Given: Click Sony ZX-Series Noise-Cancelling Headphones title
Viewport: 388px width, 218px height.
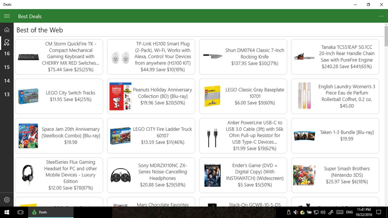Looking at the screenshot, I should (x=162, y=172).
